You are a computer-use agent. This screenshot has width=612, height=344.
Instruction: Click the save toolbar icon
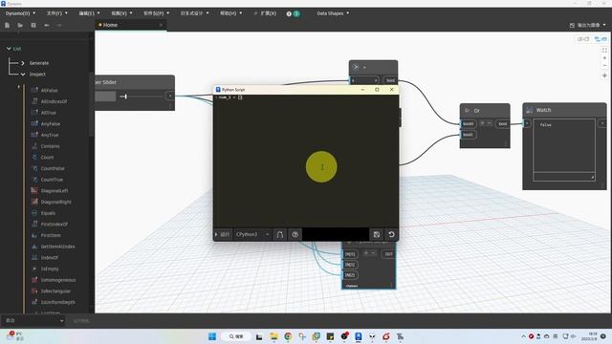tap(33, 26)
